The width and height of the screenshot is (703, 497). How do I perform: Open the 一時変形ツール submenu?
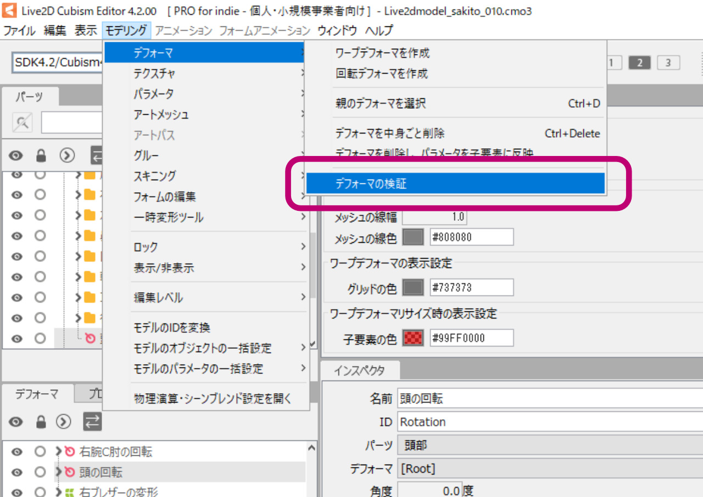[x=206, y=217]
